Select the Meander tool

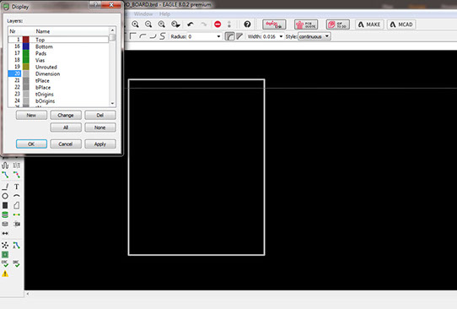(x=5, y=165)
